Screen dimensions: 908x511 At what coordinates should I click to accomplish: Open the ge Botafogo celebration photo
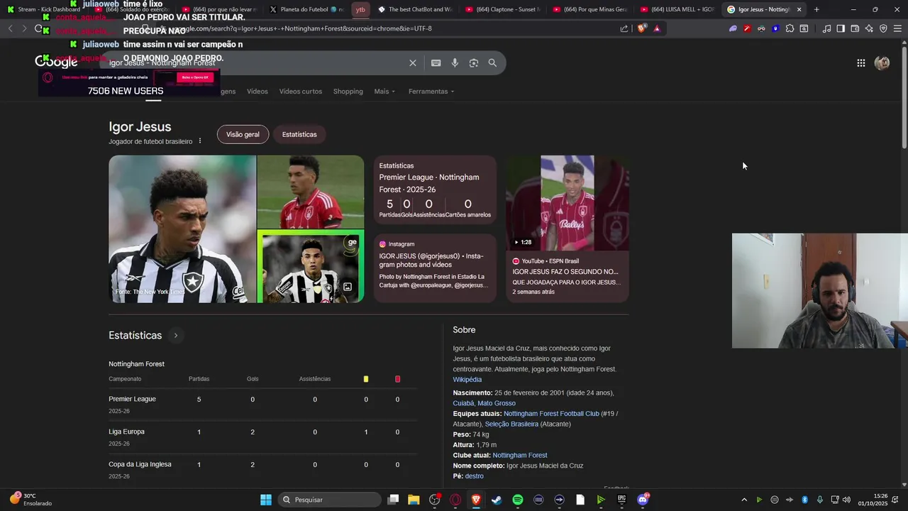tap(311, 267)
